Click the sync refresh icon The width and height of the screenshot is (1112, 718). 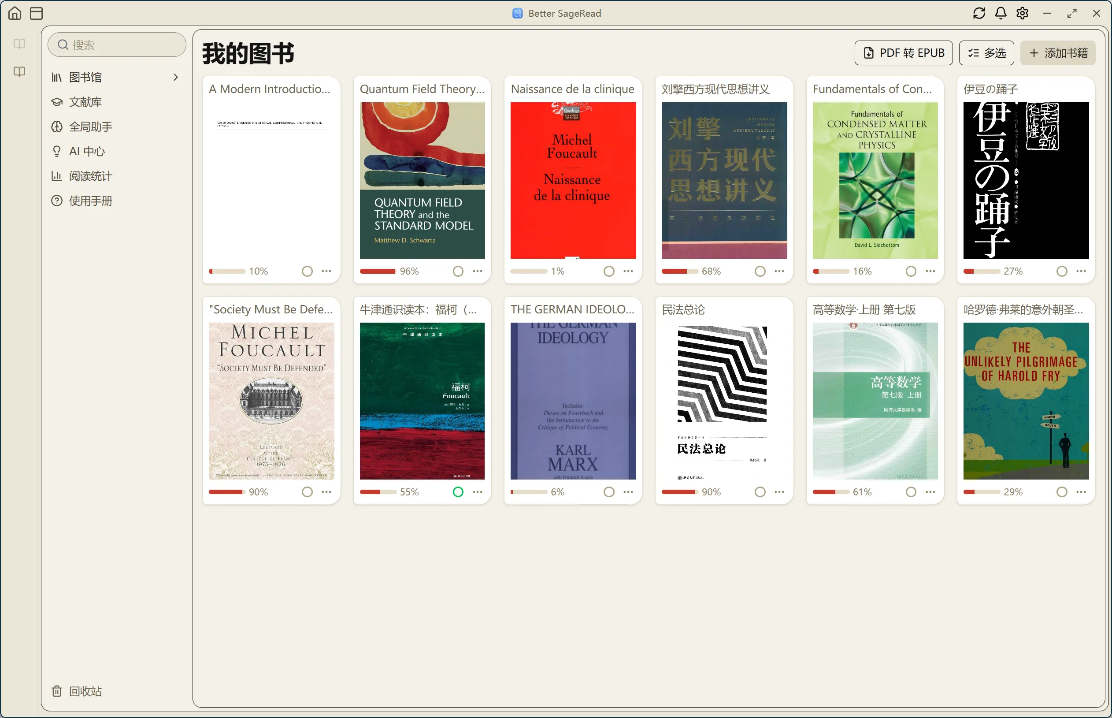(x=979, y=13)
